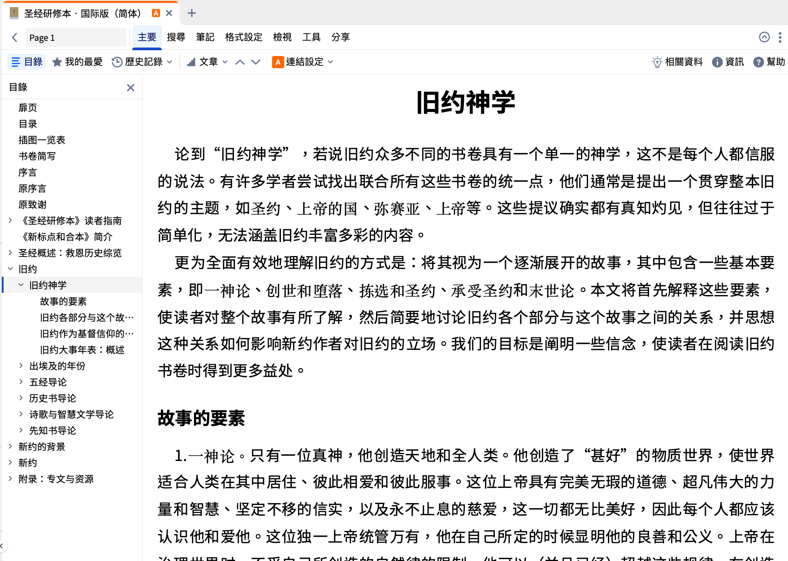The height and width of the screenshot is (561, 788).
Task: Select 目录 in the contents tree
Action: click(28, 124)
